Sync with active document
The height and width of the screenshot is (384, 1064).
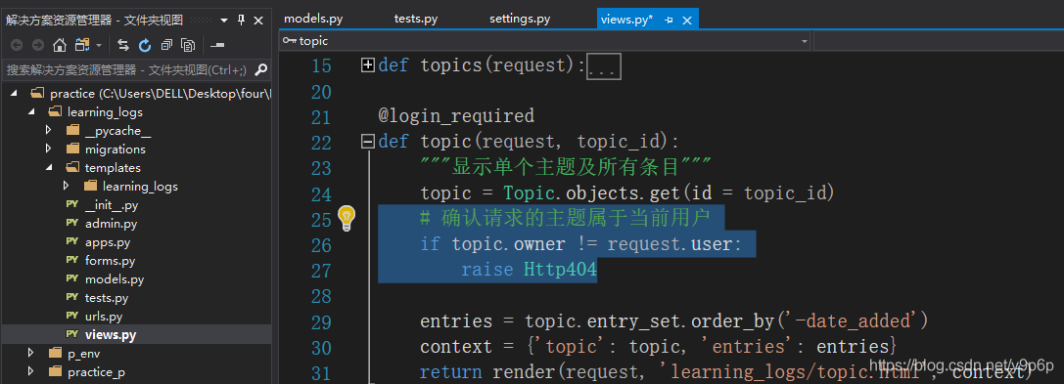tap(122, 45)
